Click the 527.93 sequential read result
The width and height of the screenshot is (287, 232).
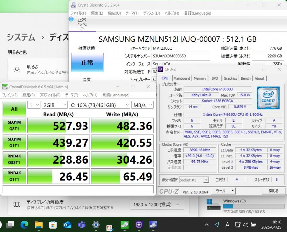[59, 125]
